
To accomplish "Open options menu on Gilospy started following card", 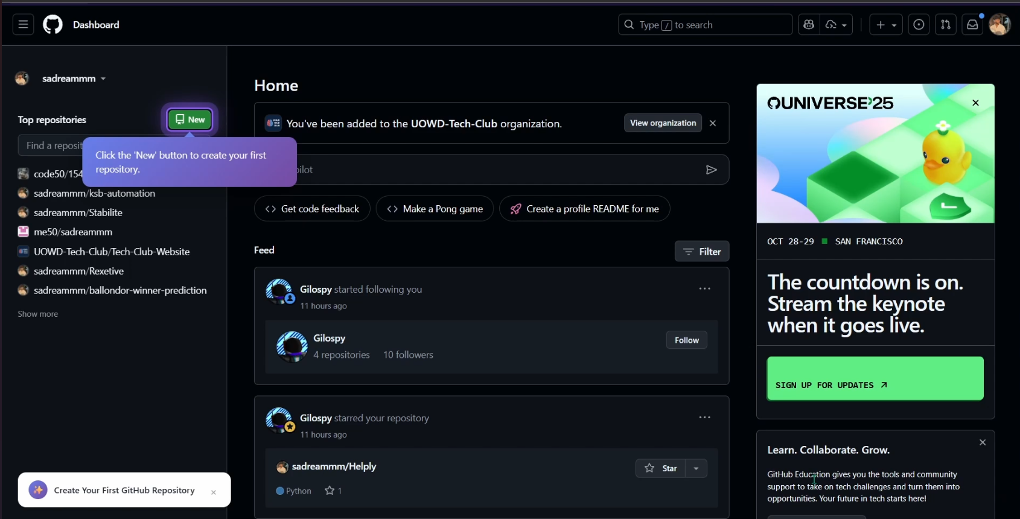I will click(704, 289).
